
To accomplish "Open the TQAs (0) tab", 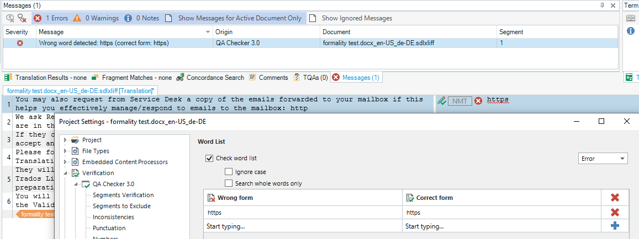I will 310,77.
